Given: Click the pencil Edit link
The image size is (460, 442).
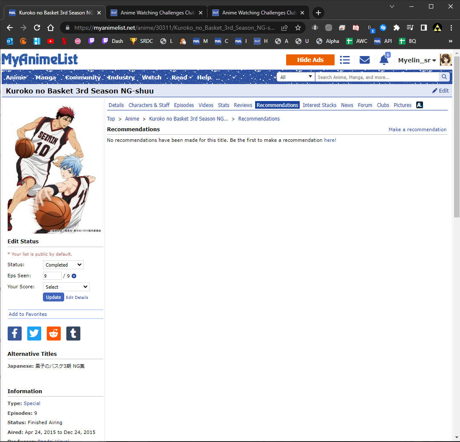Looking at the screenshot, I should (440, 90).
